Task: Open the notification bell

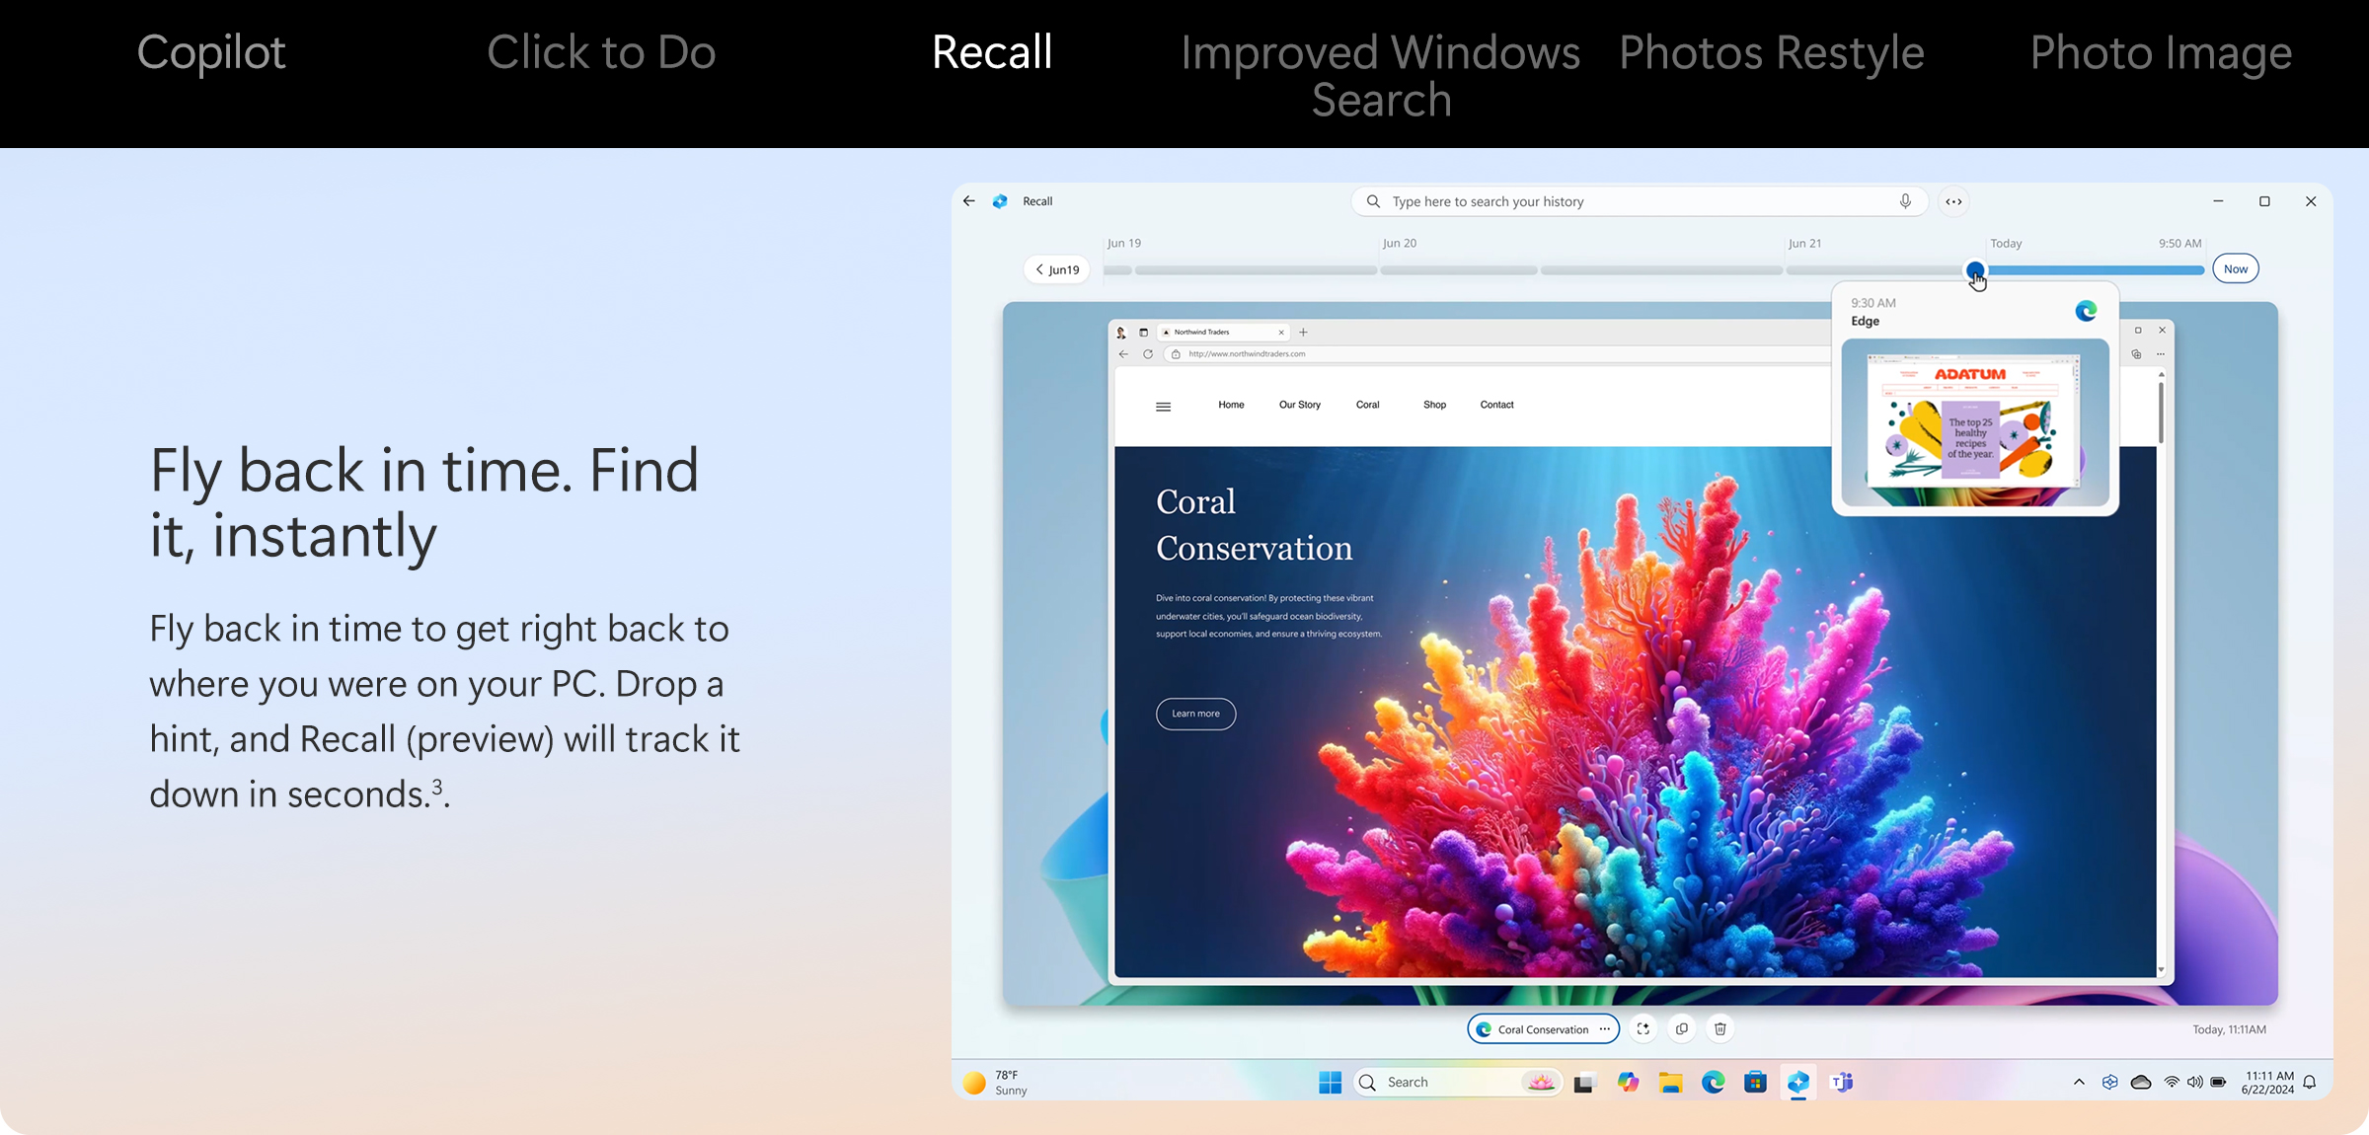Action: (x=2310, y=1083)
